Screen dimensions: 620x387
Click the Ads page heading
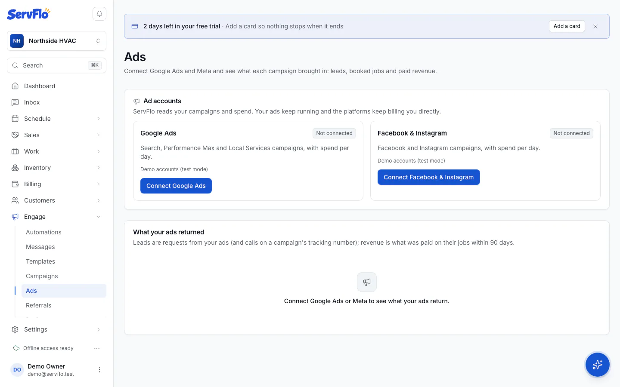tap(135, 57)
